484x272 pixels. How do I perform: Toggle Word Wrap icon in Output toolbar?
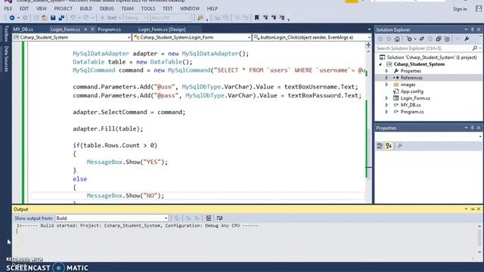pyautogui.click(x=219, y=218)
